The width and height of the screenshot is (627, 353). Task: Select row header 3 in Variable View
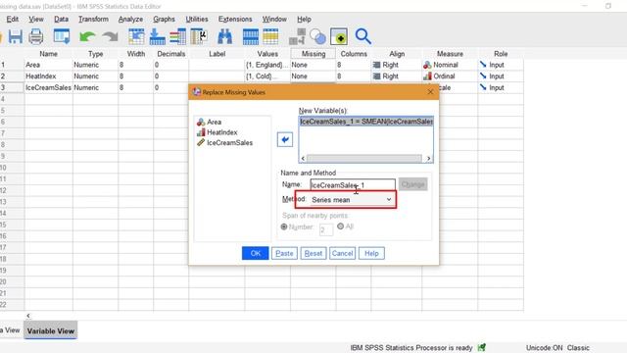point(12,87)
